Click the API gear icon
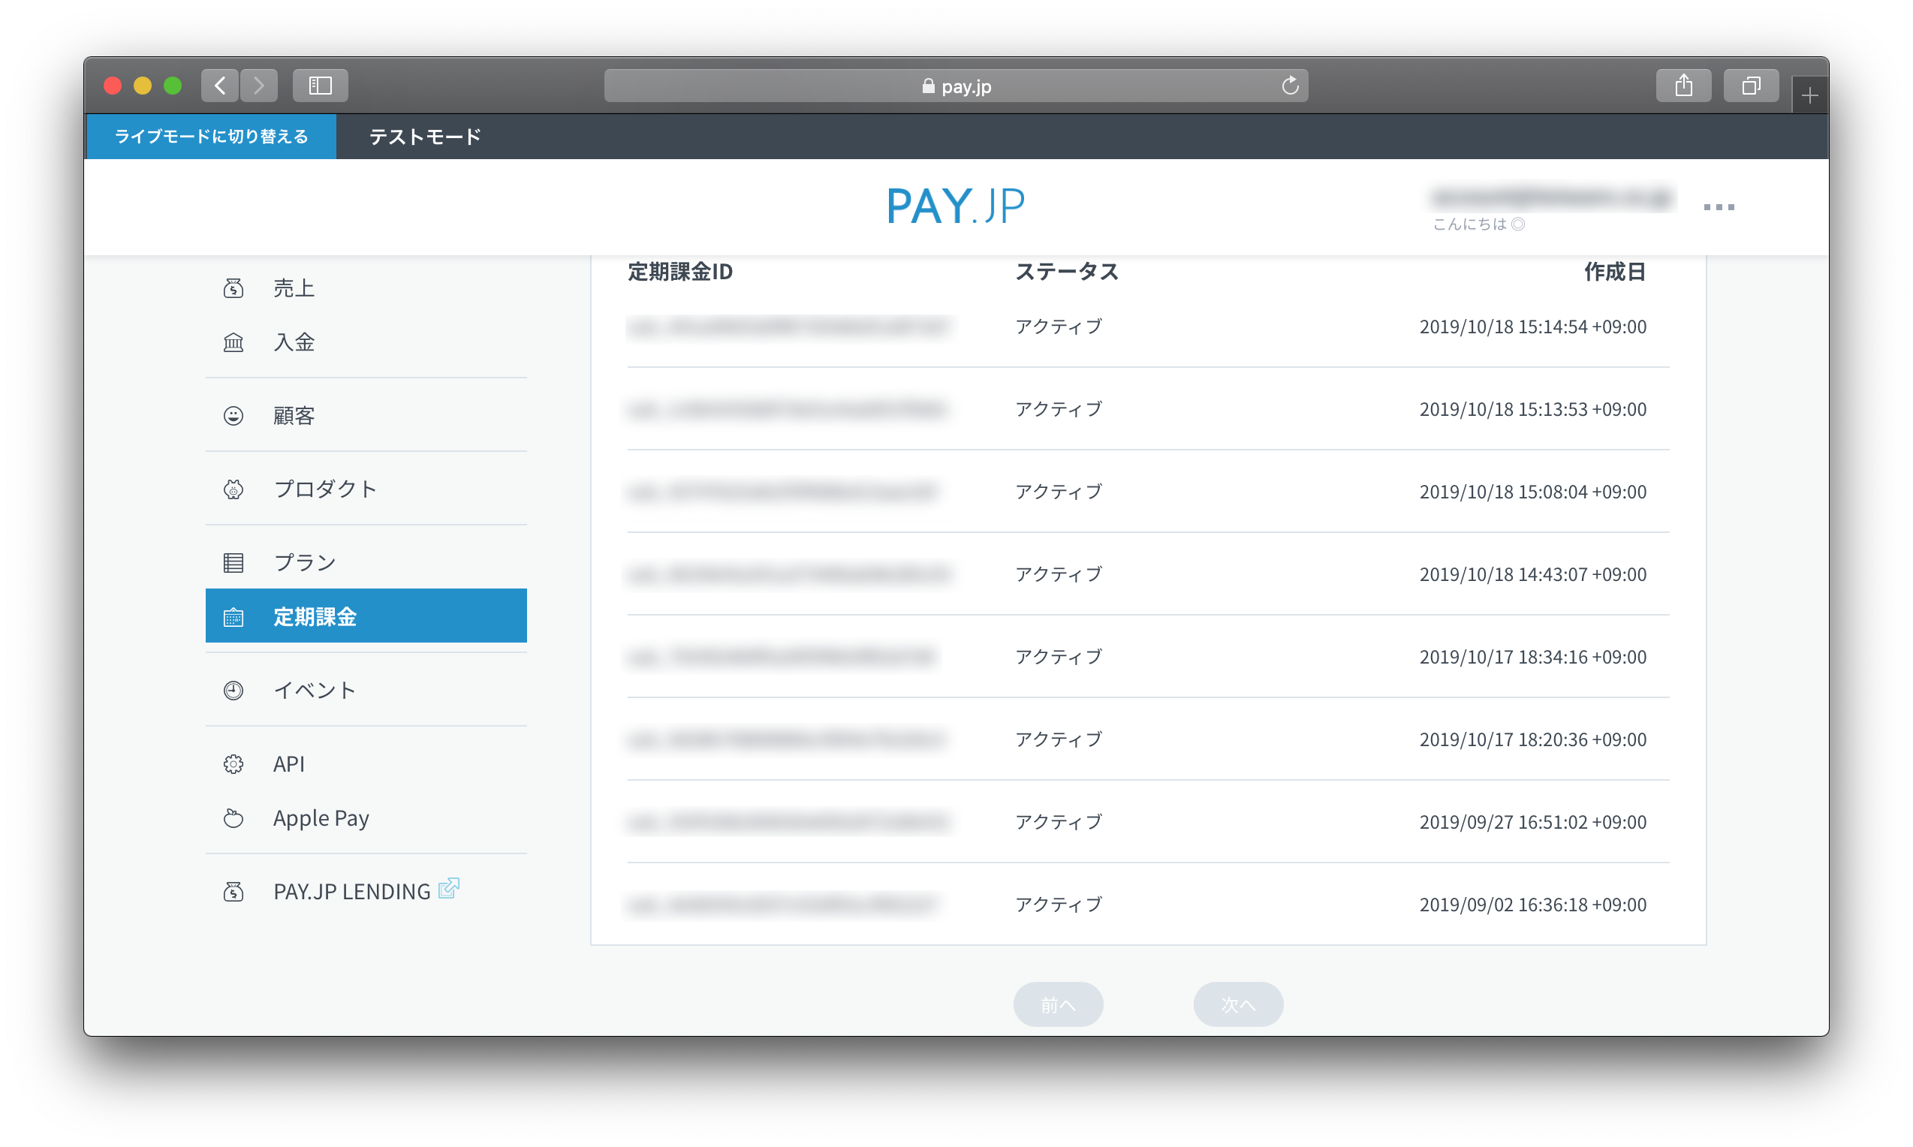The width and height of the screenshot is (1913, 1147). pyautogui.click(x=233, y=763)
